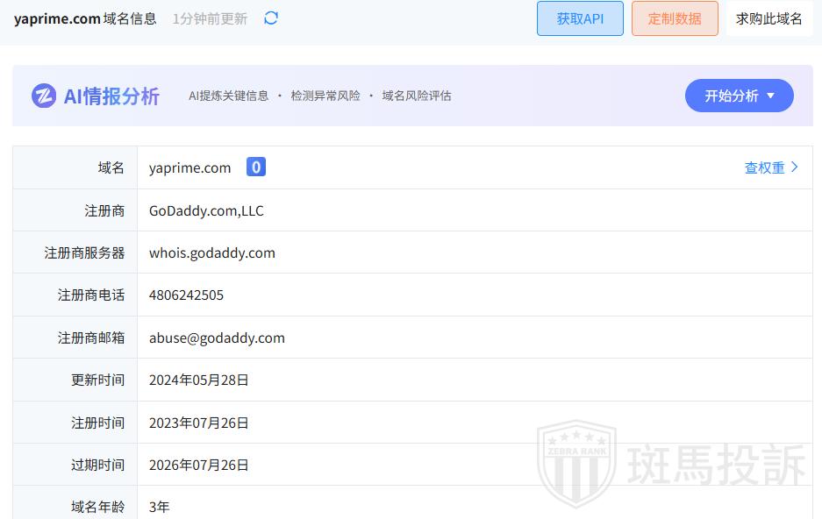This screenshot has width=822, height=519.
Task: Click the AI情报分析 heading text
Action: (x=111, y=96)
